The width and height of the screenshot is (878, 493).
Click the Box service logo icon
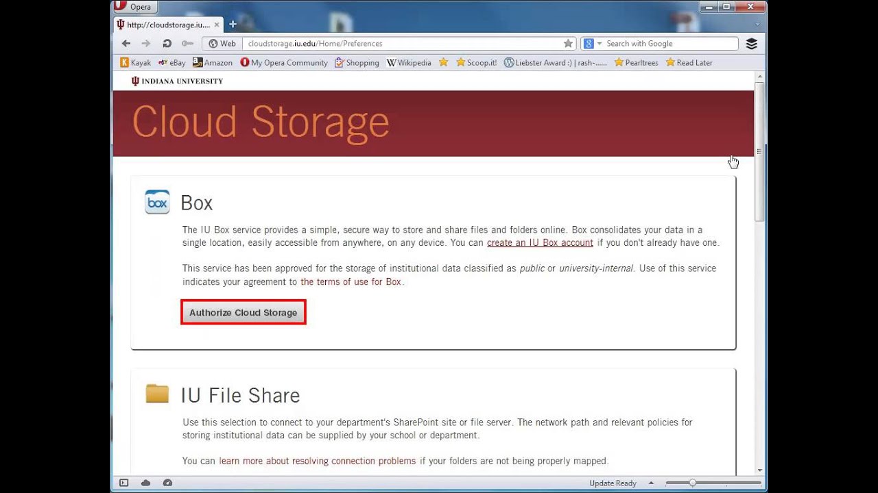pos(157,202)
